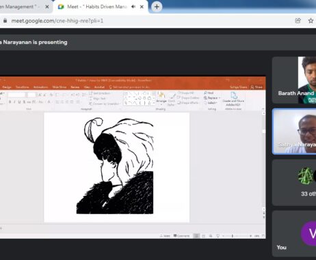Open the Acrobat ribbon tab
The width and height of the screenshot is (316, 260).
pos(99,87)
